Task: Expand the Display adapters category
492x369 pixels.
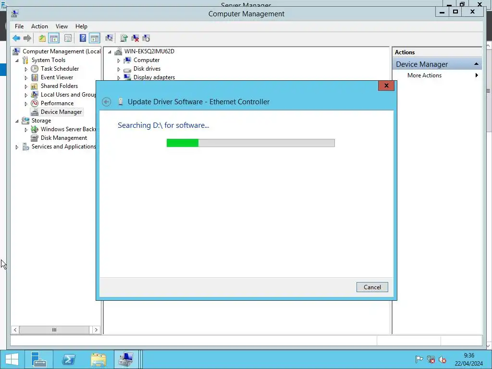Action: [x=119, y=78]
